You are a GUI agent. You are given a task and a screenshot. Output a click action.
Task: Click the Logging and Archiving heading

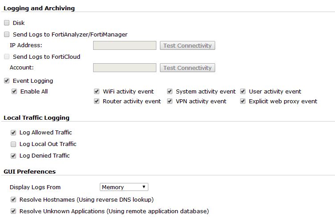click(39, 8)
